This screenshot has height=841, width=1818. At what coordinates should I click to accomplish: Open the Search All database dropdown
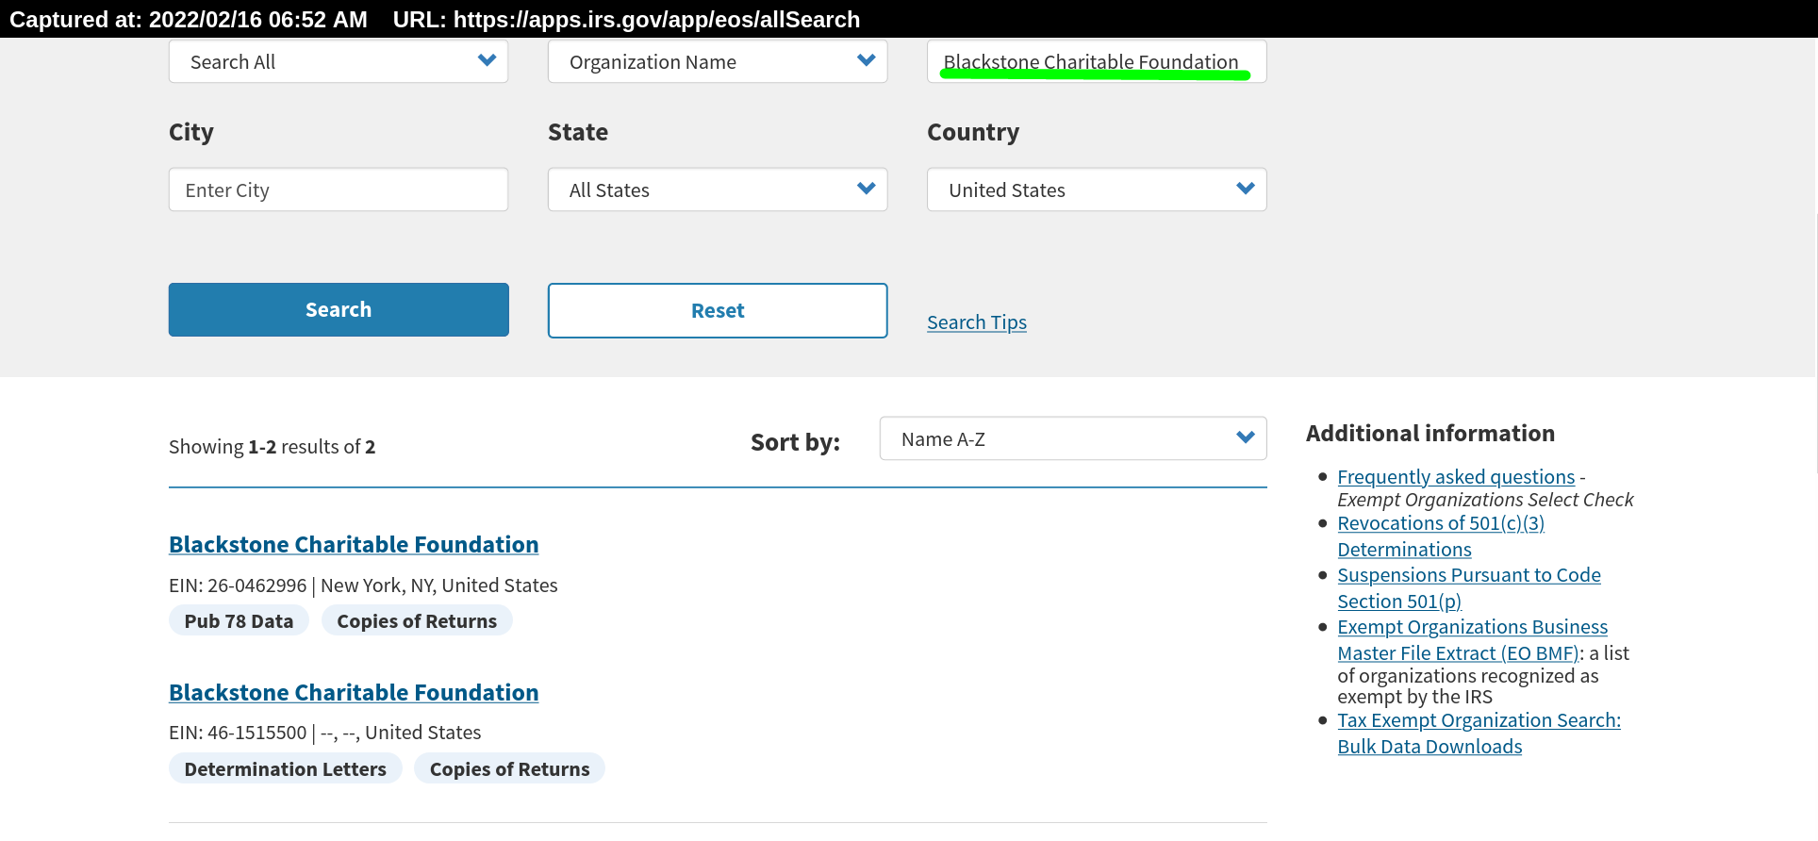339,61
